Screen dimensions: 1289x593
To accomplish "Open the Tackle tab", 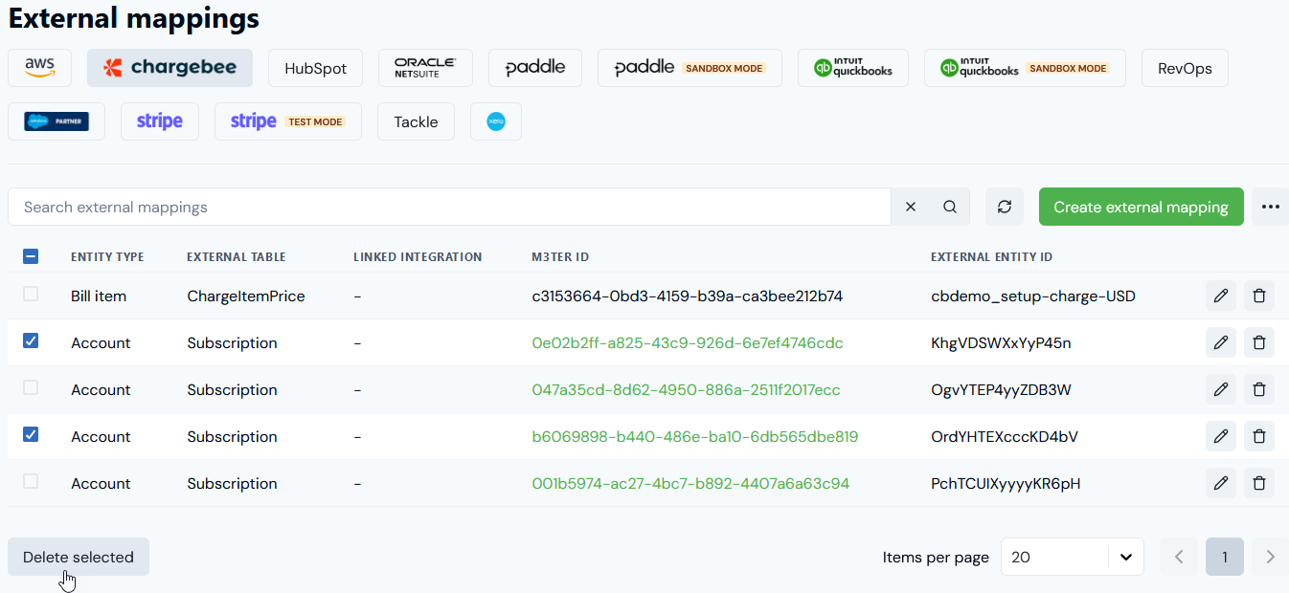I will (x=416, y=121).
